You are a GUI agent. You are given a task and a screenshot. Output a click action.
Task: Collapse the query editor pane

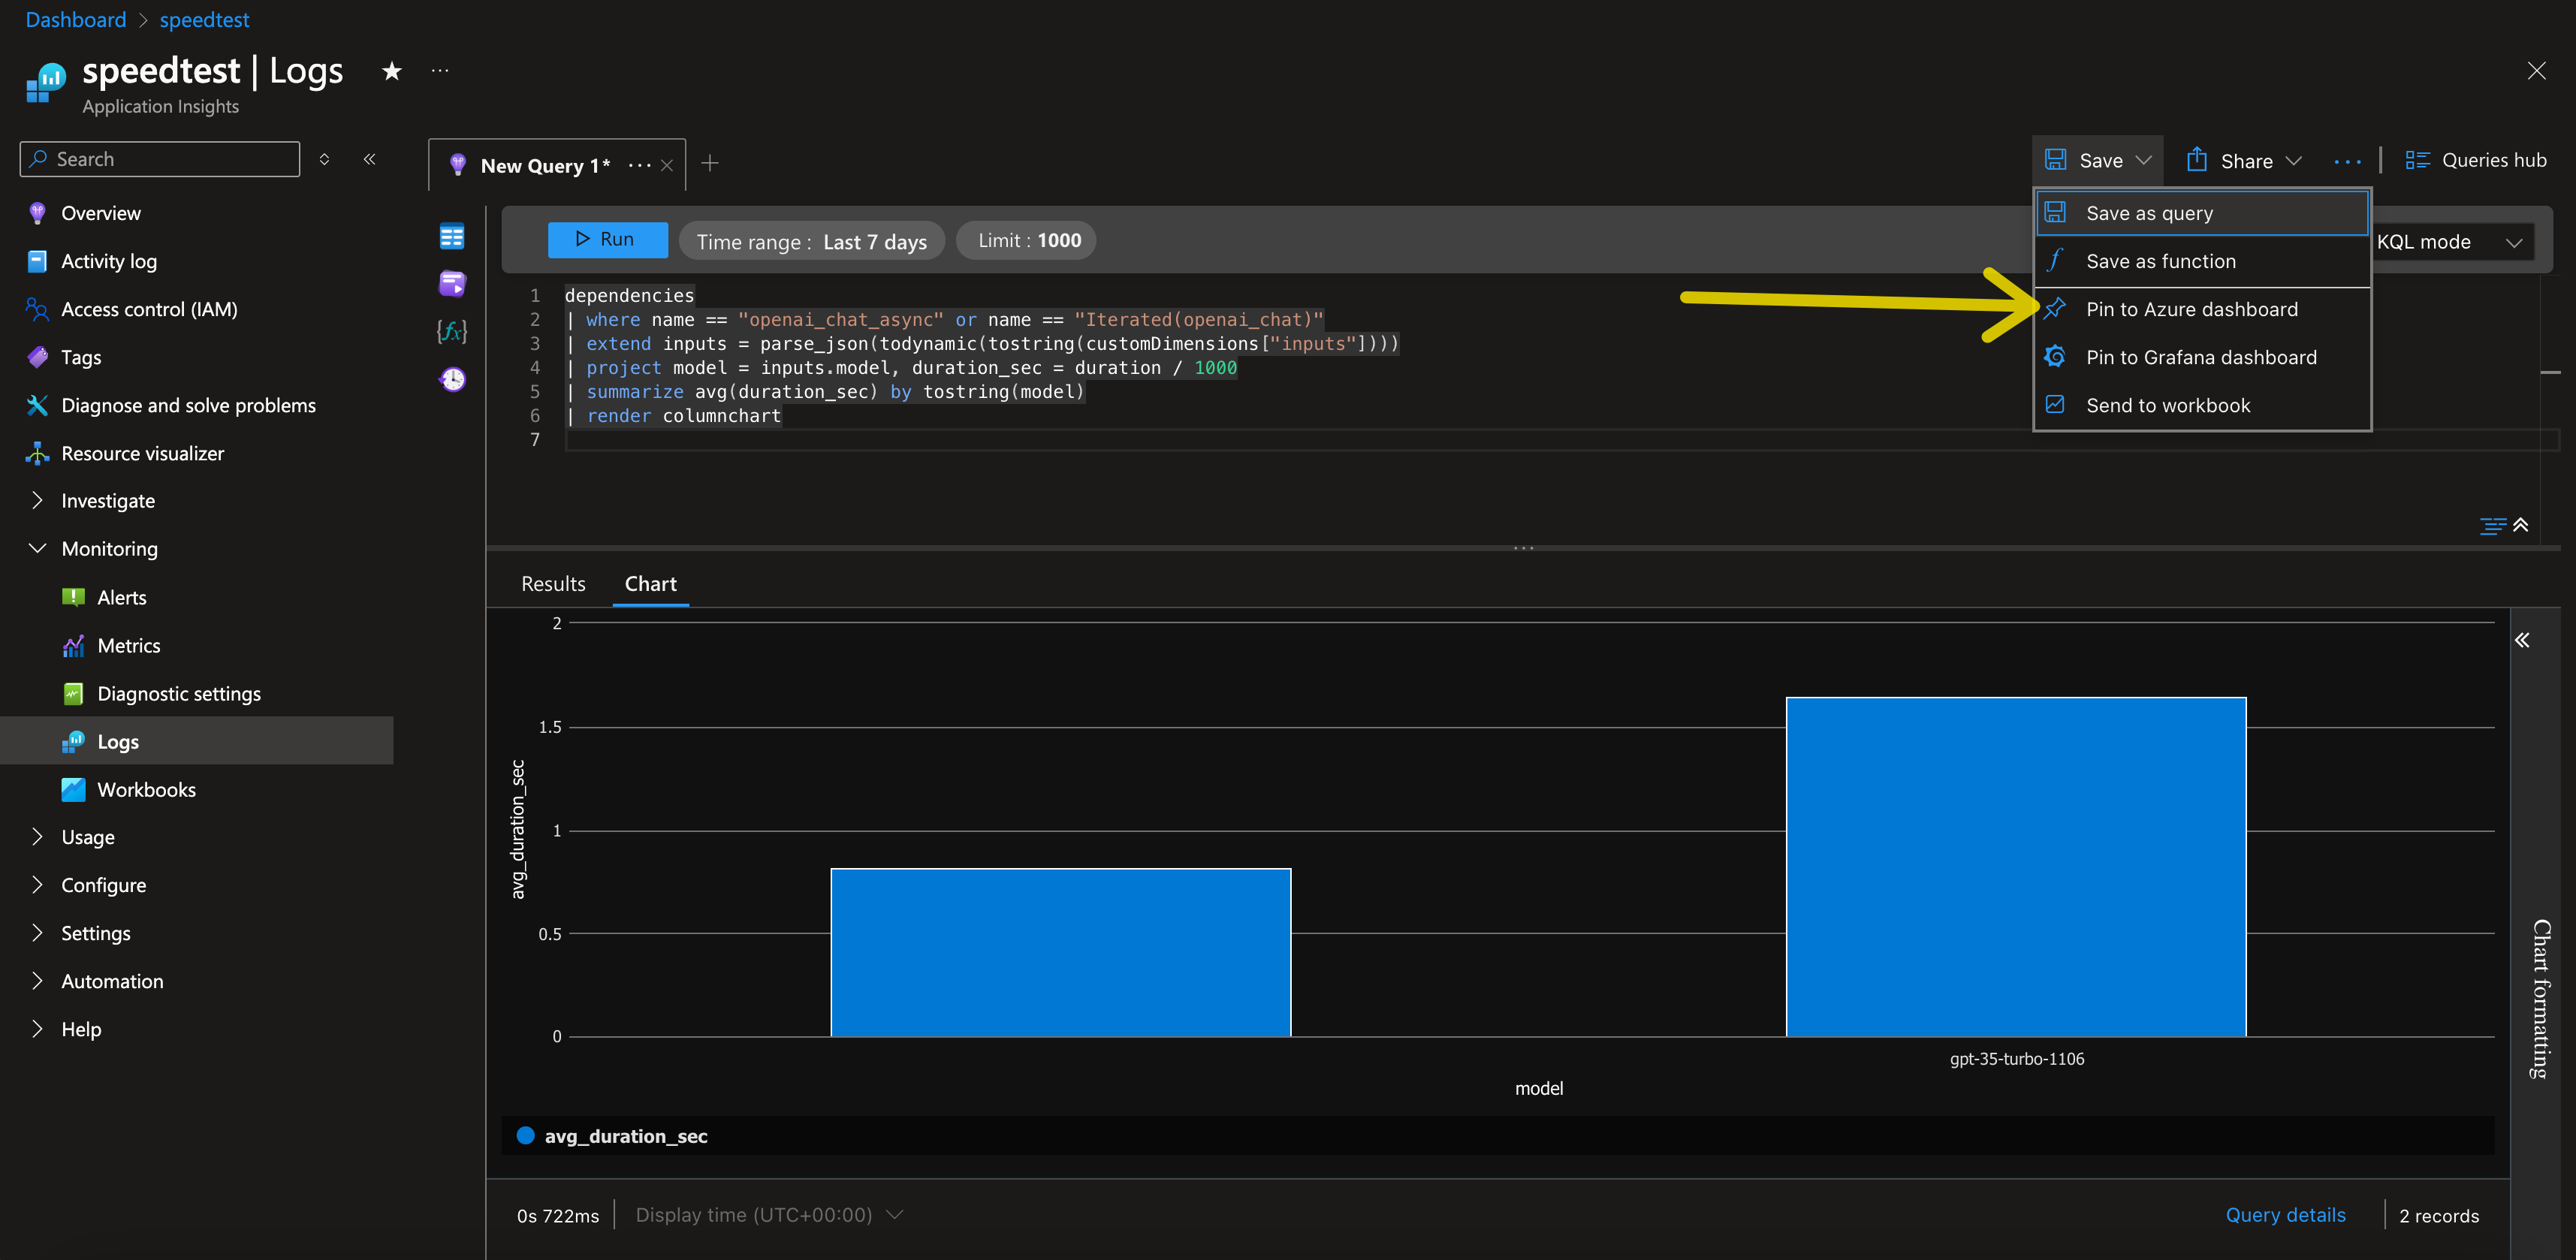2521,525
